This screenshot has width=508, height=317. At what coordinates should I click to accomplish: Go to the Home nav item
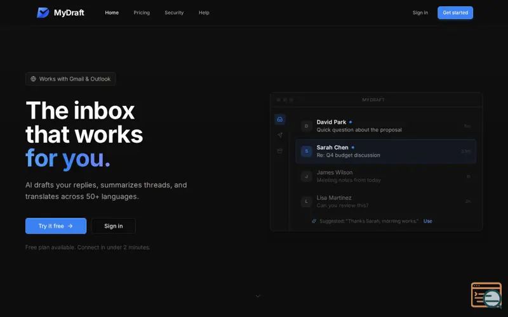coord(112,13)
